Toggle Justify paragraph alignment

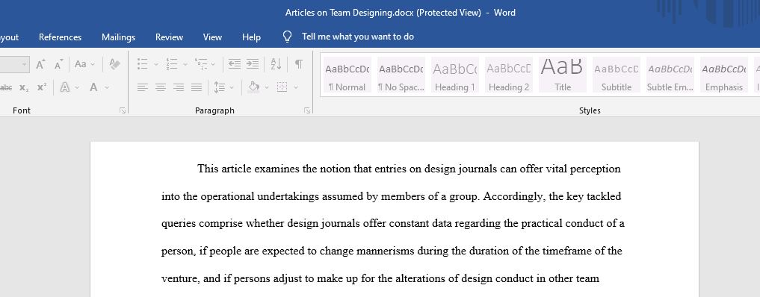coord(197,87)
